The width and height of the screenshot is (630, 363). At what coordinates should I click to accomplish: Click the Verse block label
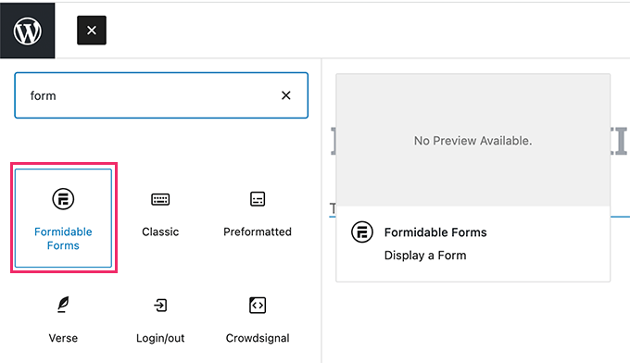click(63, 338)
